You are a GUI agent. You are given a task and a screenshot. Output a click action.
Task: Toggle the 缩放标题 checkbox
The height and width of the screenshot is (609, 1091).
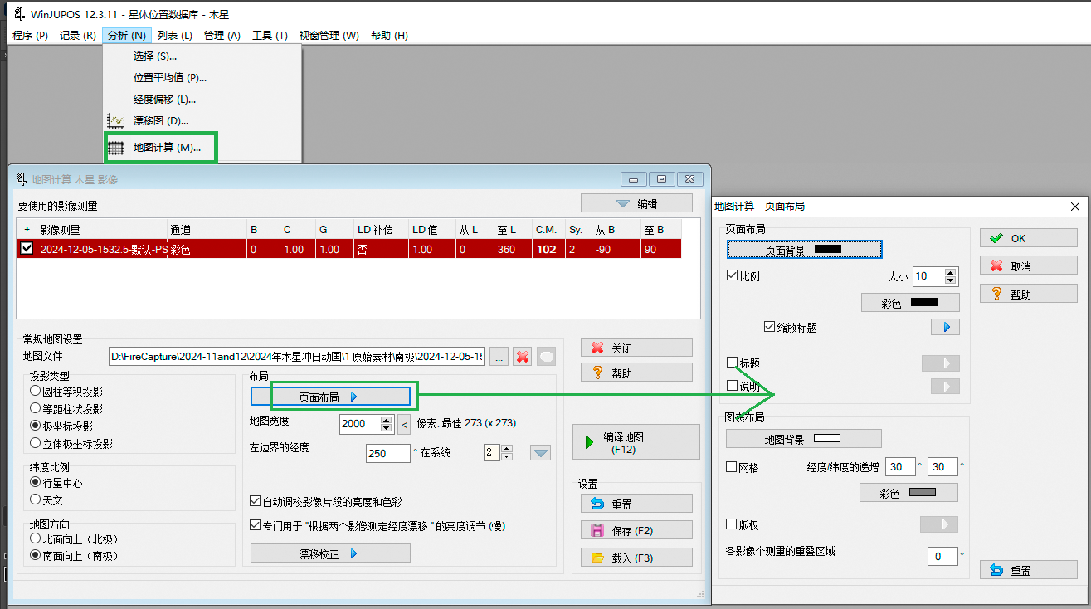click(x=770, y=328)
